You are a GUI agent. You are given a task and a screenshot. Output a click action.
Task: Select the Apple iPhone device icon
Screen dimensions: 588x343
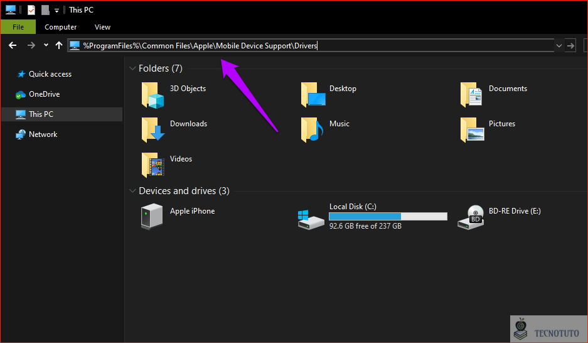152,216
